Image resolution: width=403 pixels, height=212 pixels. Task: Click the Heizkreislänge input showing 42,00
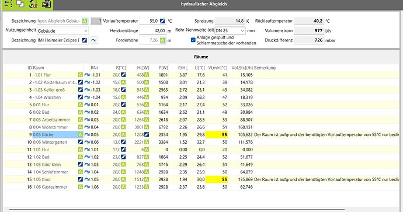click(x=153, y=31)
